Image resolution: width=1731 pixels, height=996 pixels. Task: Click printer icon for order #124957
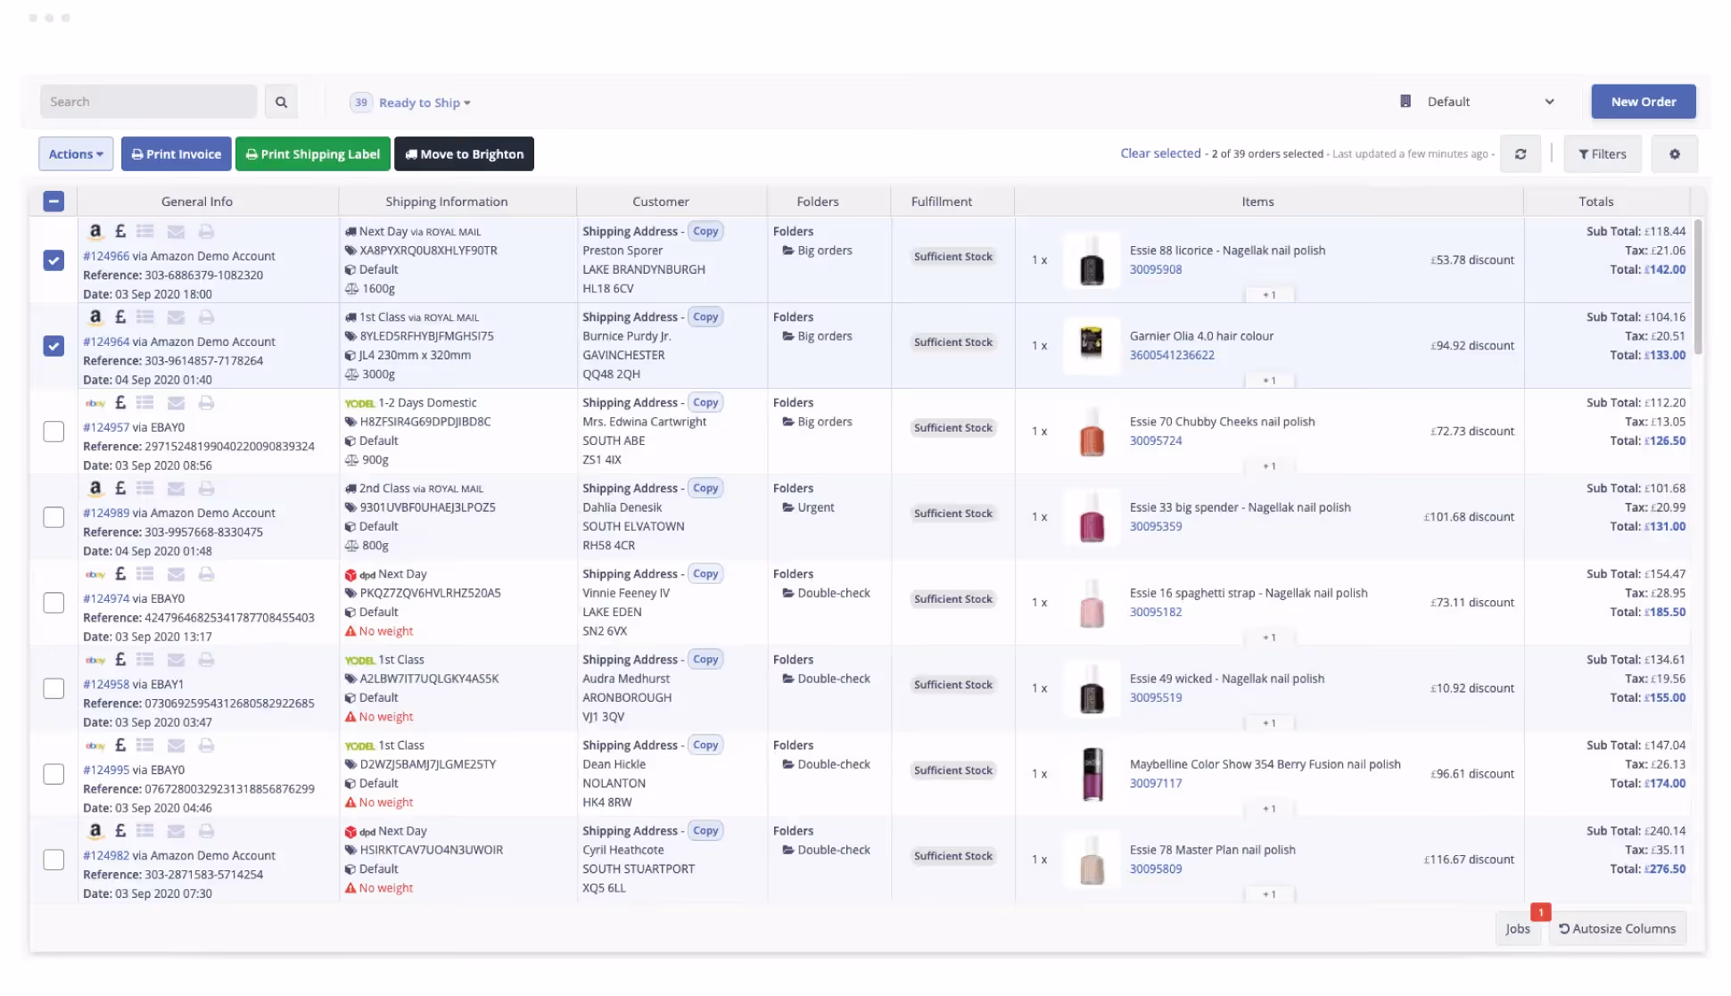point(206,403)
